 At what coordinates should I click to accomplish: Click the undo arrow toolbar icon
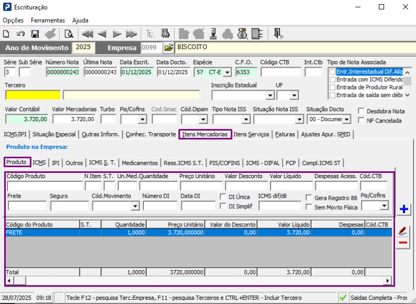pyautogui.click(x=20, y=34)
